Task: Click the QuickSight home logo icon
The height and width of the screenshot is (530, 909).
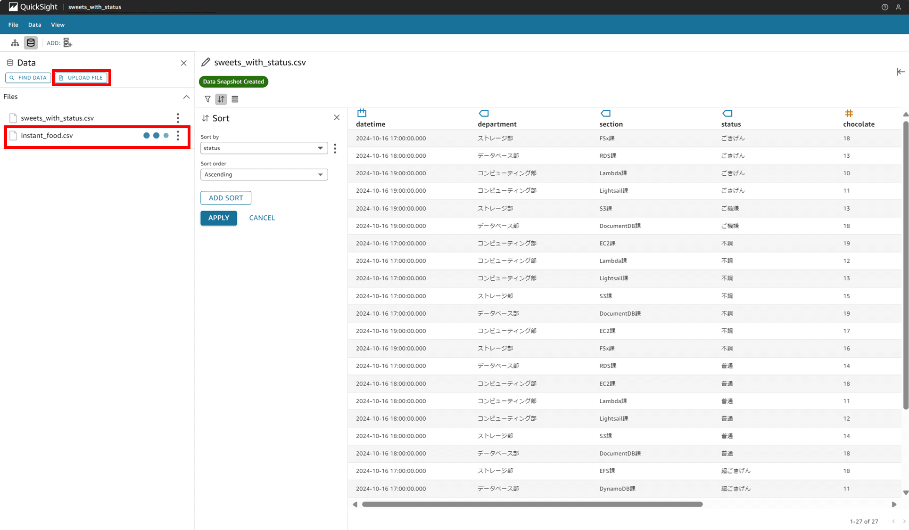Action: [x=11, y=7]
